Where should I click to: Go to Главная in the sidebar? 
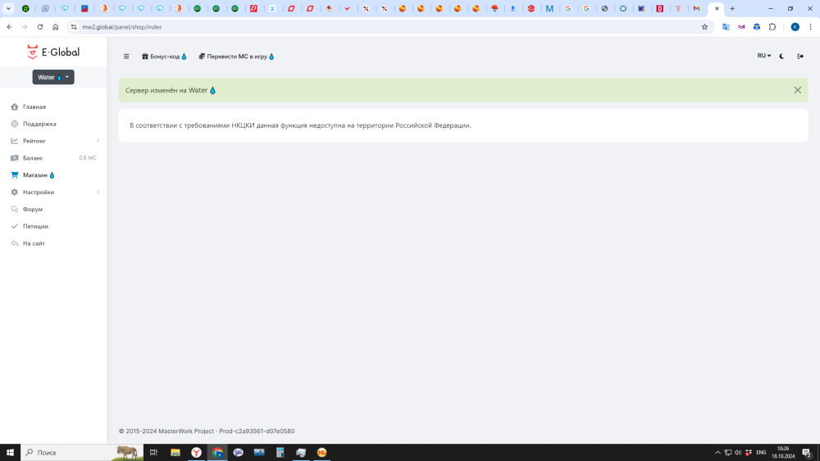pos(34,106)
